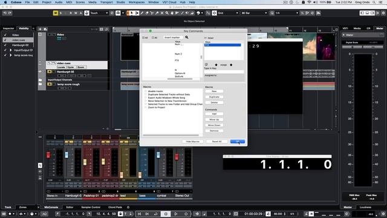The height and width of the screenshot is (218, 387).
Task: Switch to the Visibility tab
Action: pyautogui.click(x=24, y=28)
